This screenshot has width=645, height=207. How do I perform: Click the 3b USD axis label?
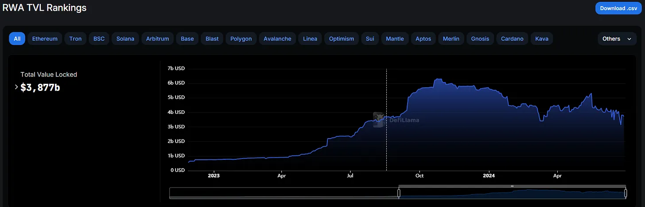[176, 127]
